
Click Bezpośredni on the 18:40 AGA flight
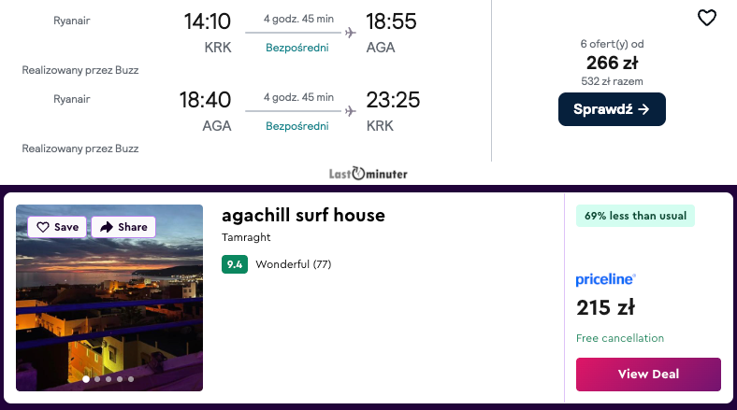297,126
